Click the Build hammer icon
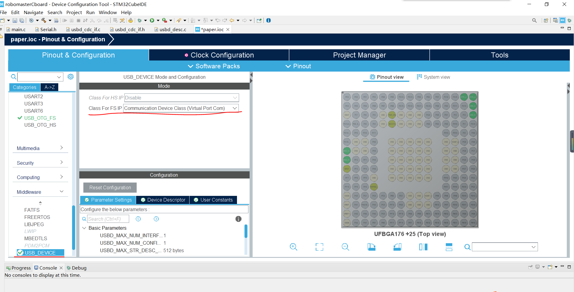574x292 pixels. pos(44,20)
